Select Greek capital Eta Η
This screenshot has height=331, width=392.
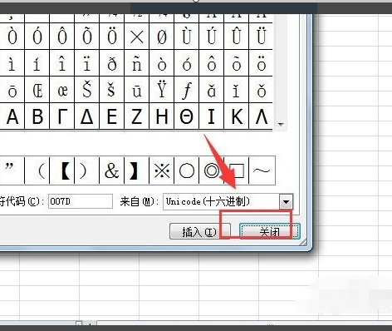pyautogui.click(x=162, y=116)
